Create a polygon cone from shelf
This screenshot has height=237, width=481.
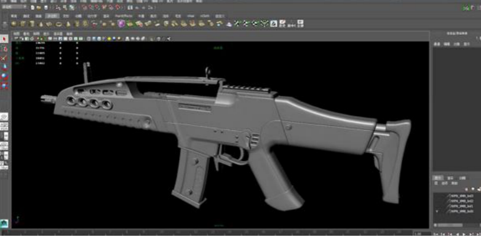(x=41, y=23)
